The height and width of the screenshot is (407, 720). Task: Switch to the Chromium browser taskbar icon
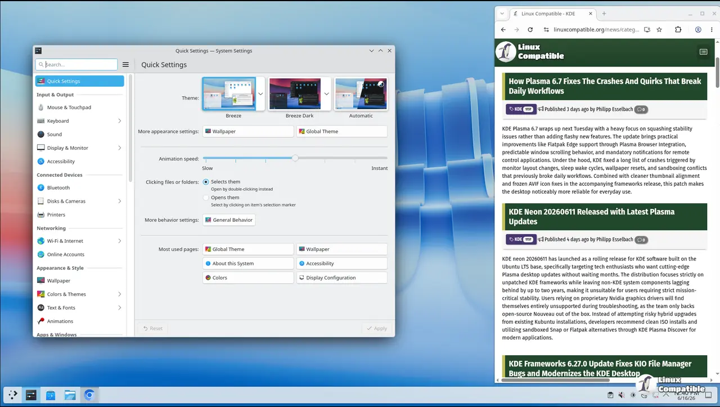[x=89, y=395]
